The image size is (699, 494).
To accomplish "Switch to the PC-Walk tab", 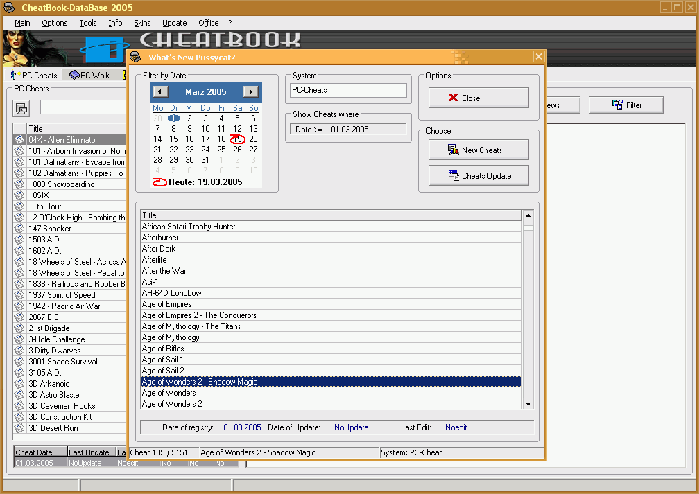I will point(89,76).
